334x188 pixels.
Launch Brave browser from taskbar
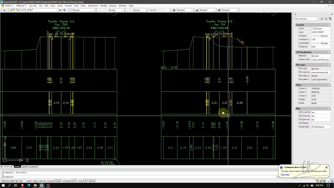(22, 185)
